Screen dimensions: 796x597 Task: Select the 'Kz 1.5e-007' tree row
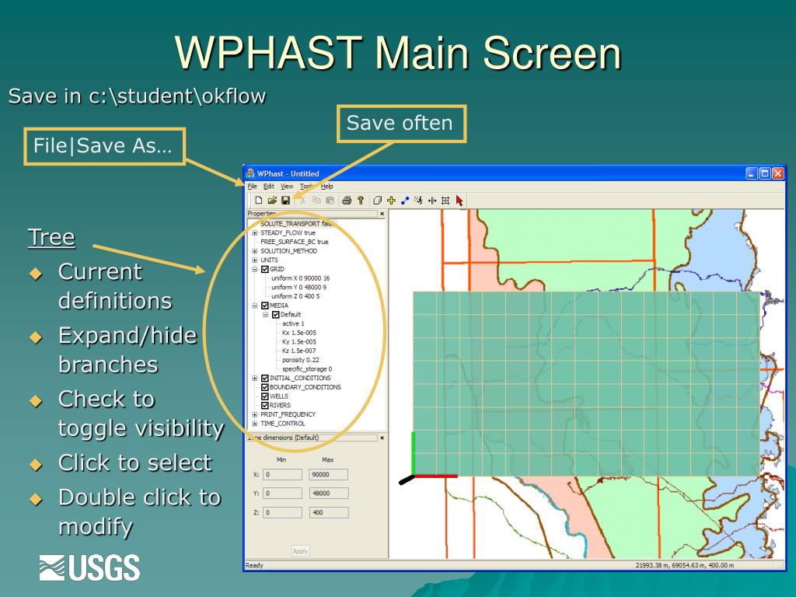299,351
